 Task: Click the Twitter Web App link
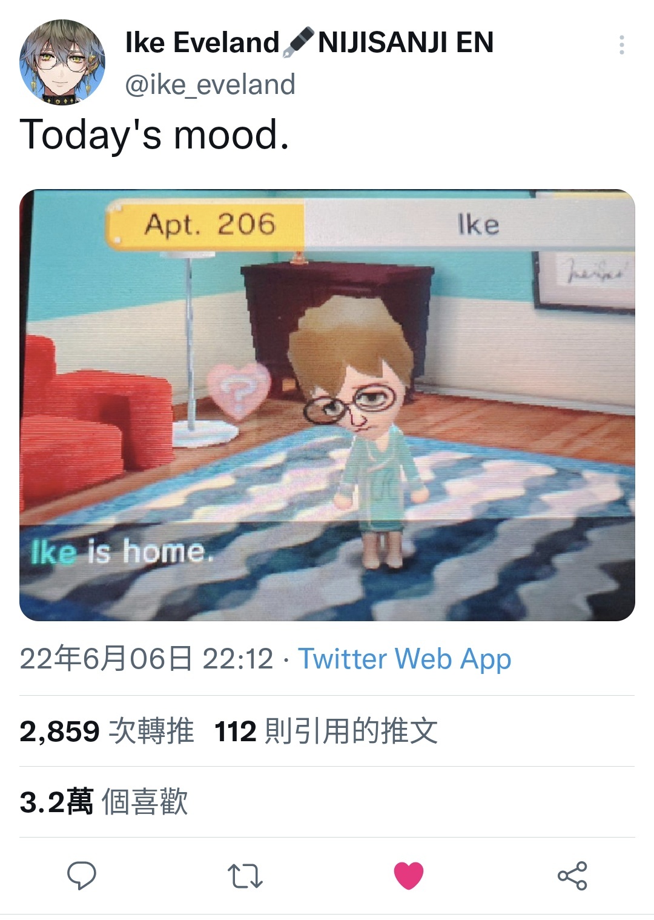[405, 659]
